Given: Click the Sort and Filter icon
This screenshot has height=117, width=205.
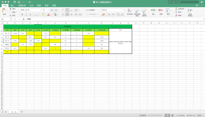Looking at the screenshot, I should [x=190, y=11].
